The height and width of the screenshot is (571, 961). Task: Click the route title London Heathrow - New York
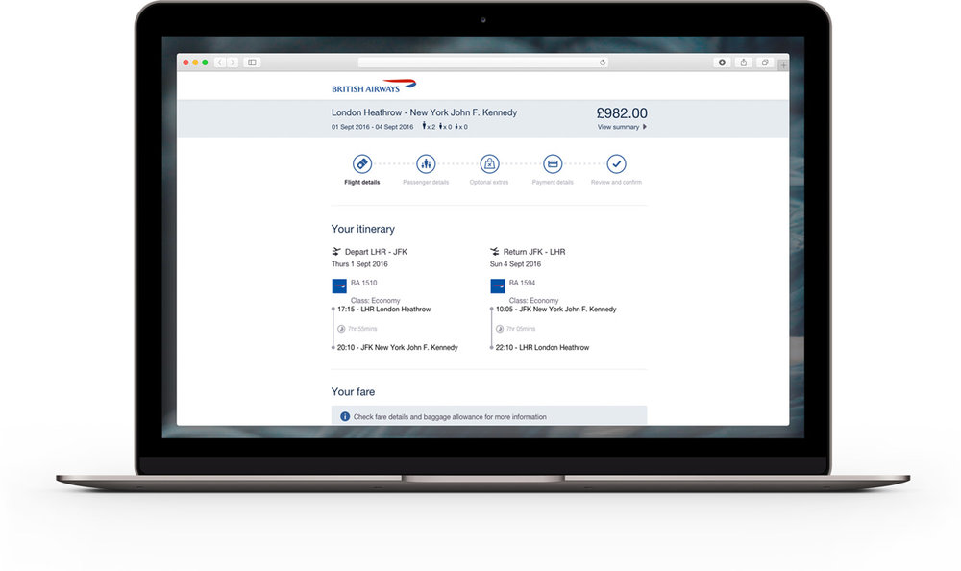(x=424, y=112)
